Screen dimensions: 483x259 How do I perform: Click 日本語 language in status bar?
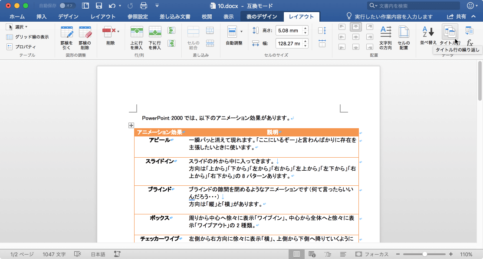[x=98, y=254]
